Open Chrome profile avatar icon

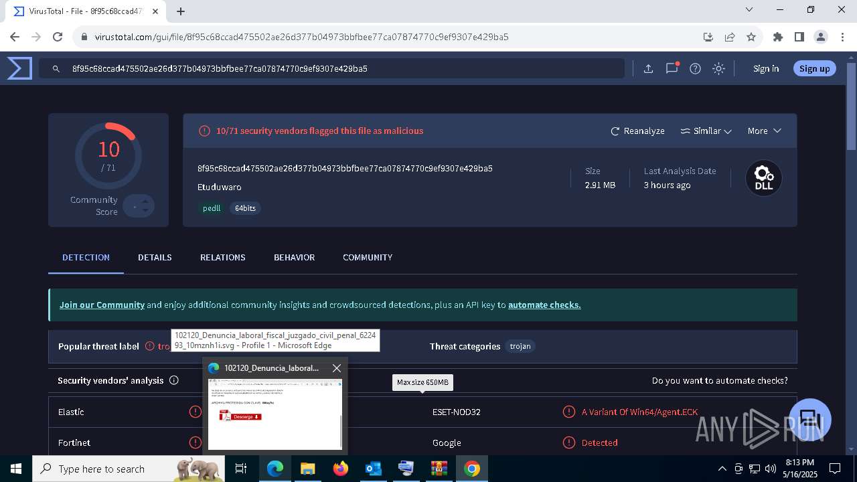click(x=820, y=37)
